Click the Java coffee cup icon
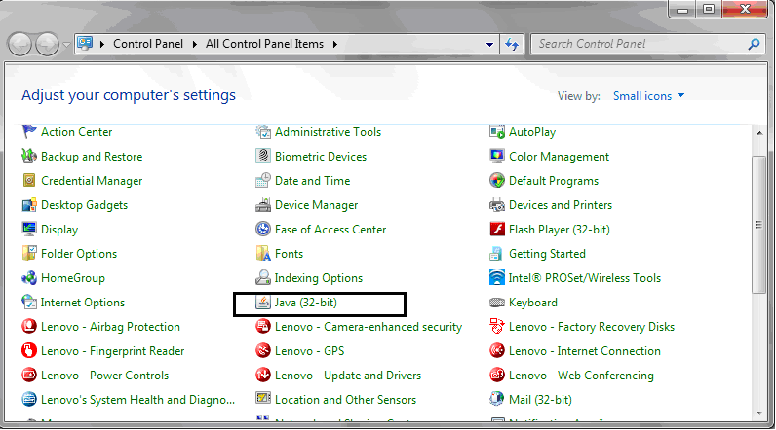Image resolution: width=776 pixels, height=430 pixels. coord(263,302)
